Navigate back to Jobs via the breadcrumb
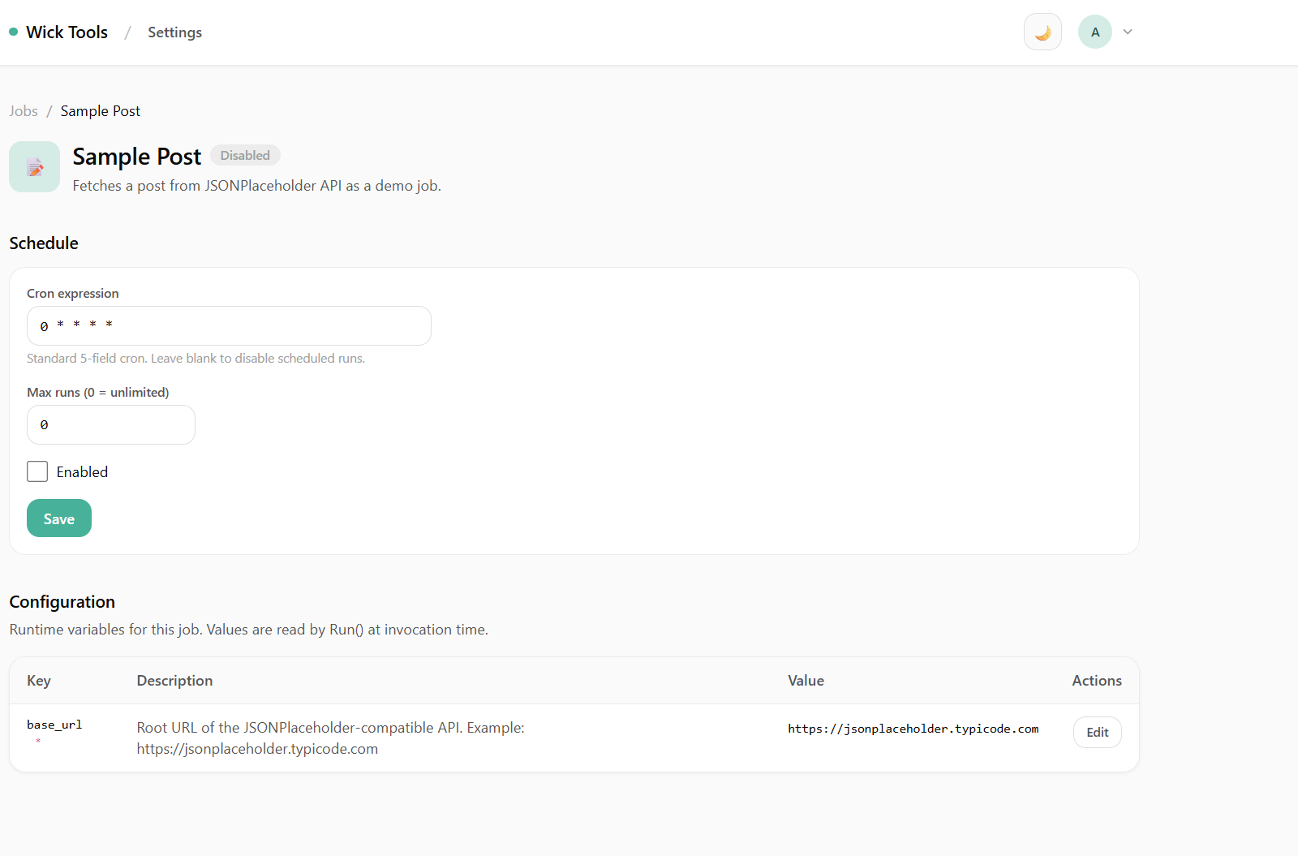This screenshot has width=1298, height=856. pos(24,111)
